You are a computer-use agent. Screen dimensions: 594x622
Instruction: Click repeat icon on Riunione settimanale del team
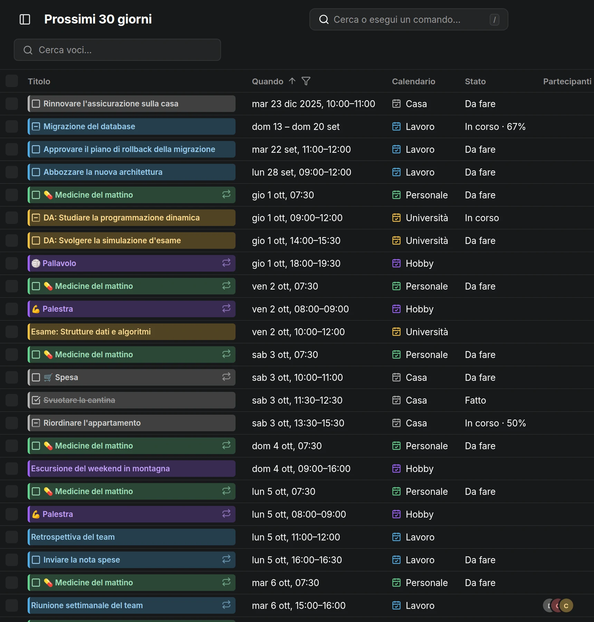(x=226, y=605)
